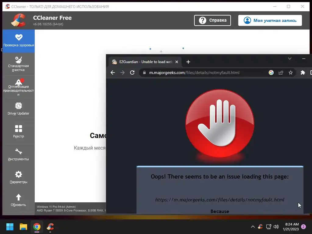Open File Explorer from taskbar

point(23,227)
